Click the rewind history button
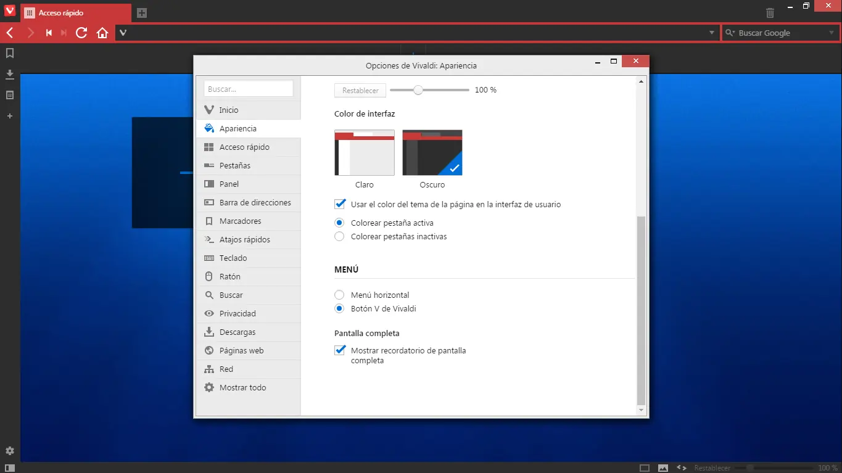This screenshot has width=842, height=473. click(x=49, y=33)
